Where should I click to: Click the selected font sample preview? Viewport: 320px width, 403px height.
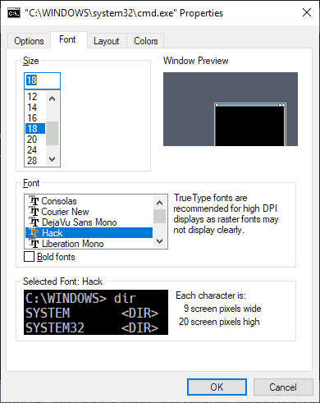96,312
